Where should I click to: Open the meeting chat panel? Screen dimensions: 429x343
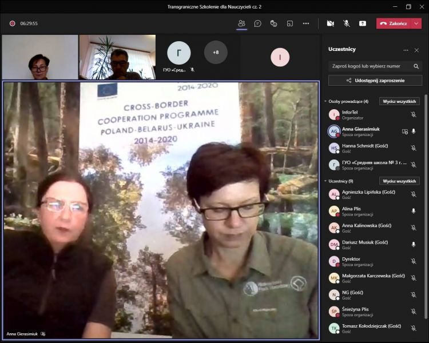[258, 23]
